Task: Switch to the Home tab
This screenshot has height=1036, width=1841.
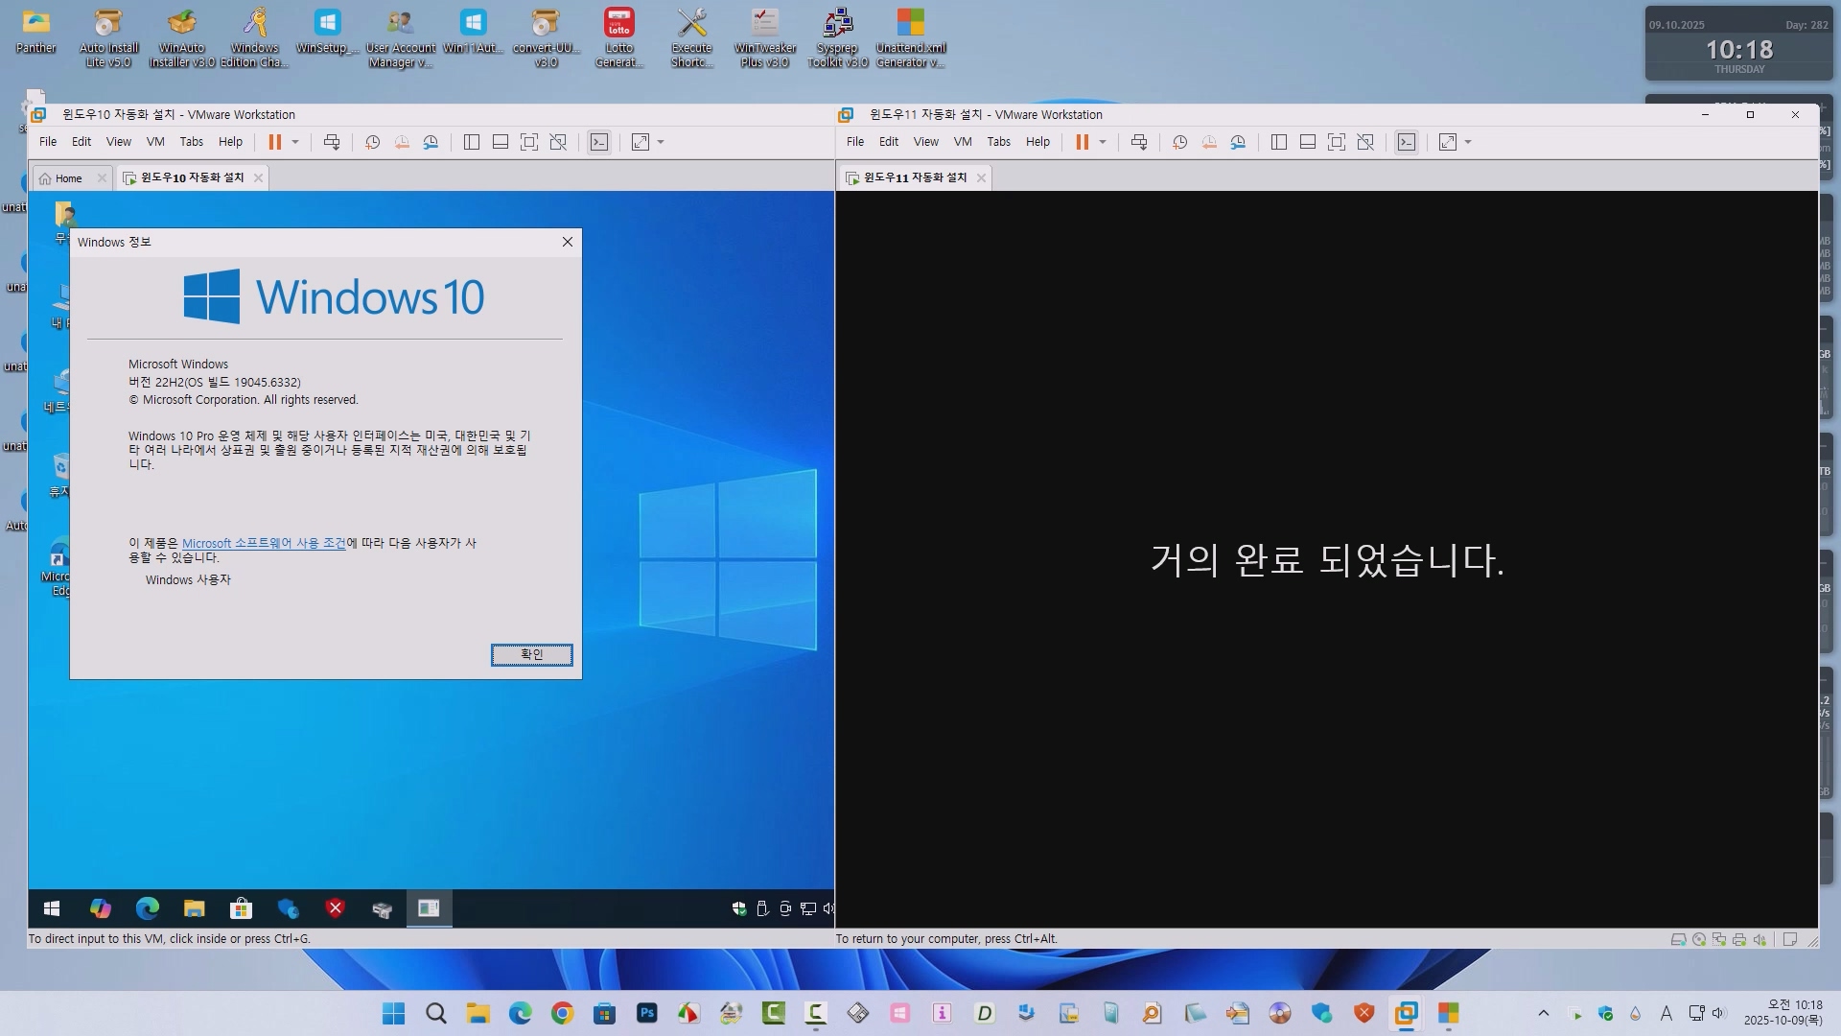Action: 62,178
